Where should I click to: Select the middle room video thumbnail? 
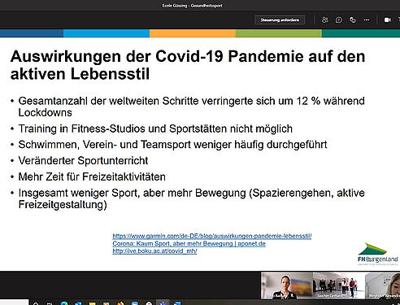[x=339, y=285]
